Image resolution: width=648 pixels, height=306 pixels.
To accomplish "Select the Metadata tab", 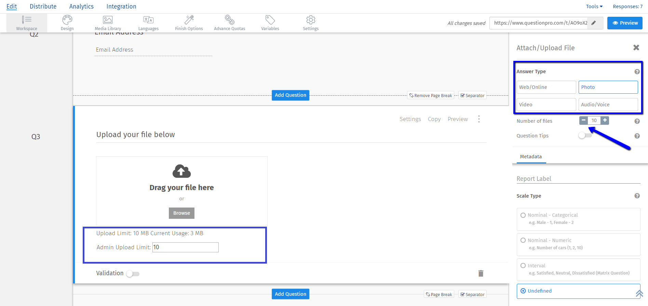I will coord(531,157).
